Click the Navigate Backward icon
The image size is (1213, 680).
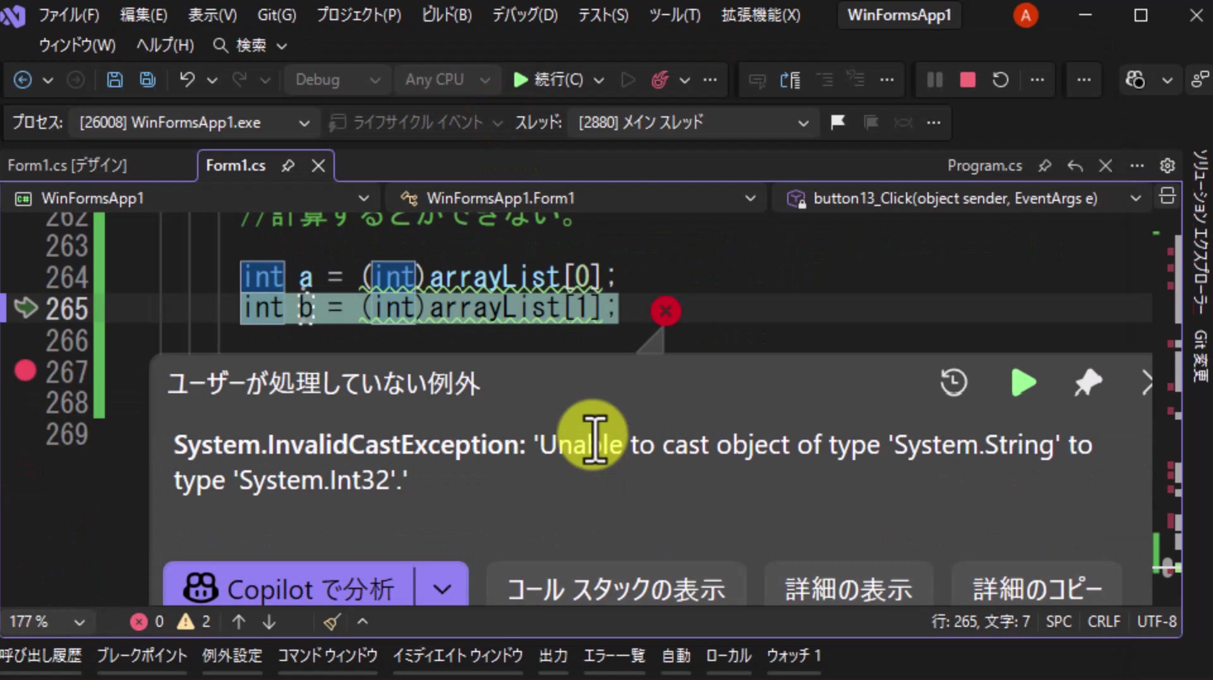tap(23, 80)
